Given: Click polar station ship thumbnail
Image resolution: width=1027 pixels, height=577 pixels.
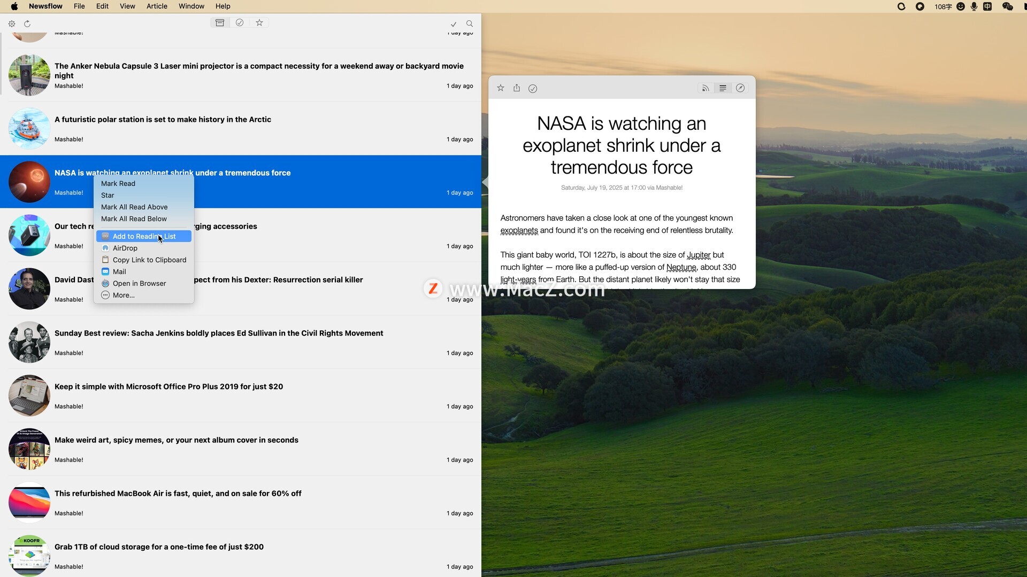Looking at the screenshot, I should (29, 129).
